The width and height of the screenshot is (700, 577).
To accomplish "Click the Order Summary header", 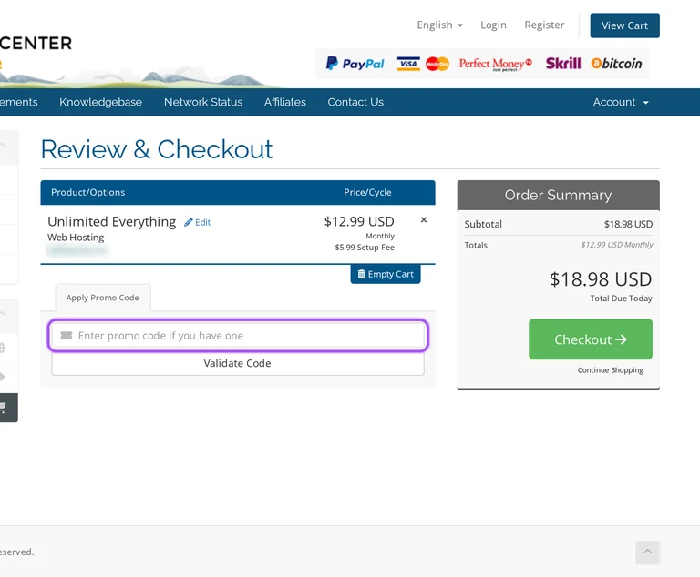I will tap(558, 195).
